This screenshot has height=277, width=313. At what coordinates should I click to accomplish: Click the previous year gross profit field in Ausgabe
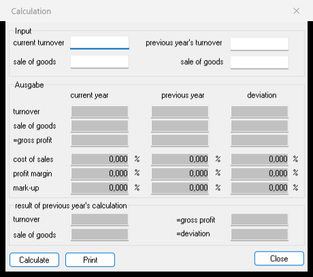point(180,140)
